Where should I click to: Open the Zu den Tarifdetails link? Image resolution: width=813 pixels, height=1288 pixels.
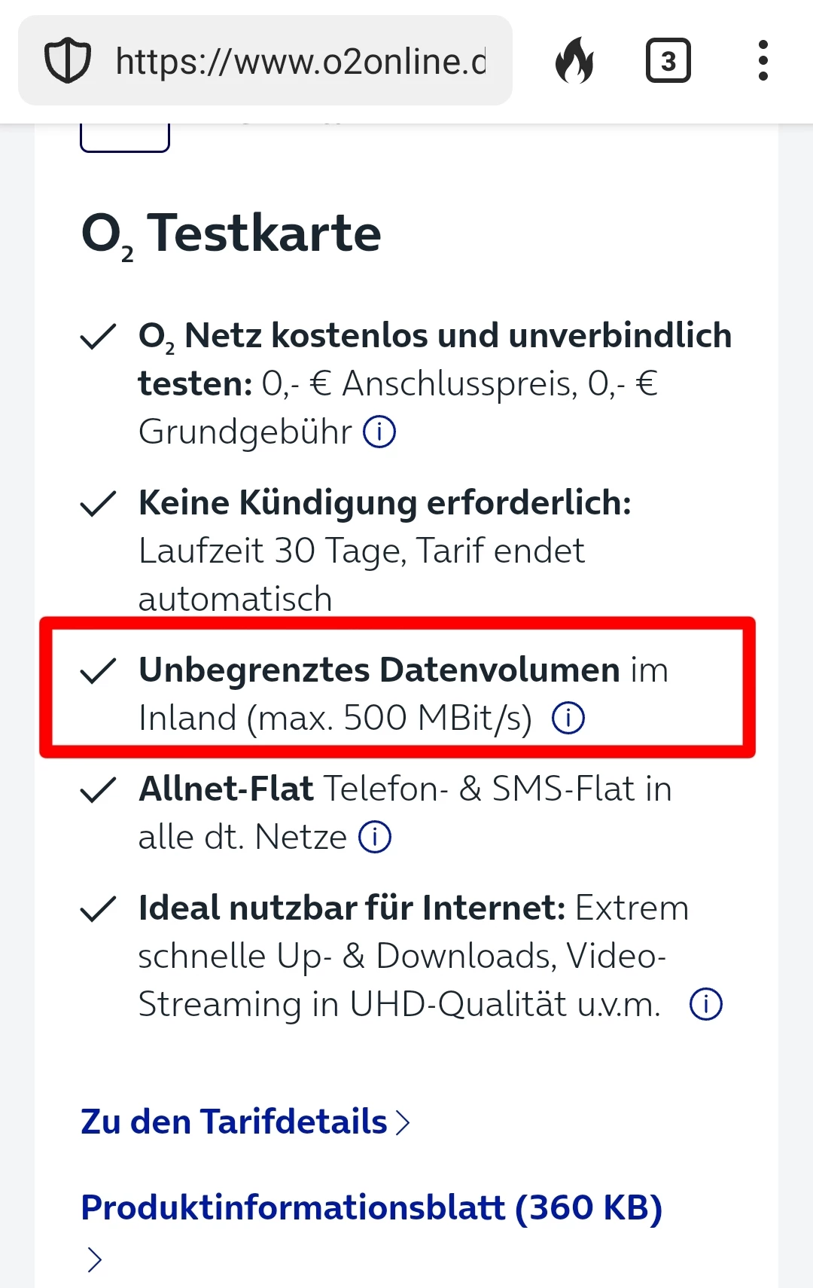pyautogui.click(x=233, y=1122)
